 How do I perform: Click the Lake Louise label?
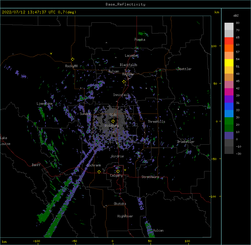tap(5, 141)
